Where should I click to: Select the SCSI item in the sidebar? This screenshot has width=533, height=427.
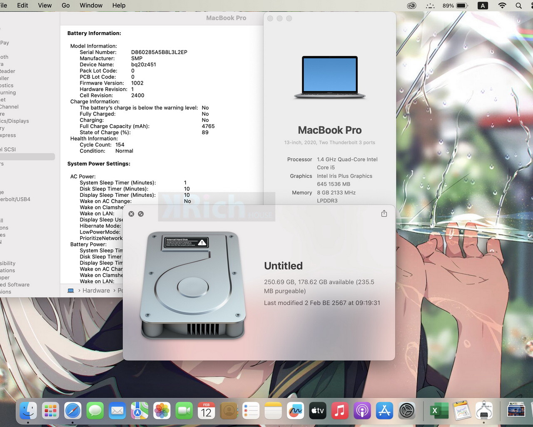[8, 149]
